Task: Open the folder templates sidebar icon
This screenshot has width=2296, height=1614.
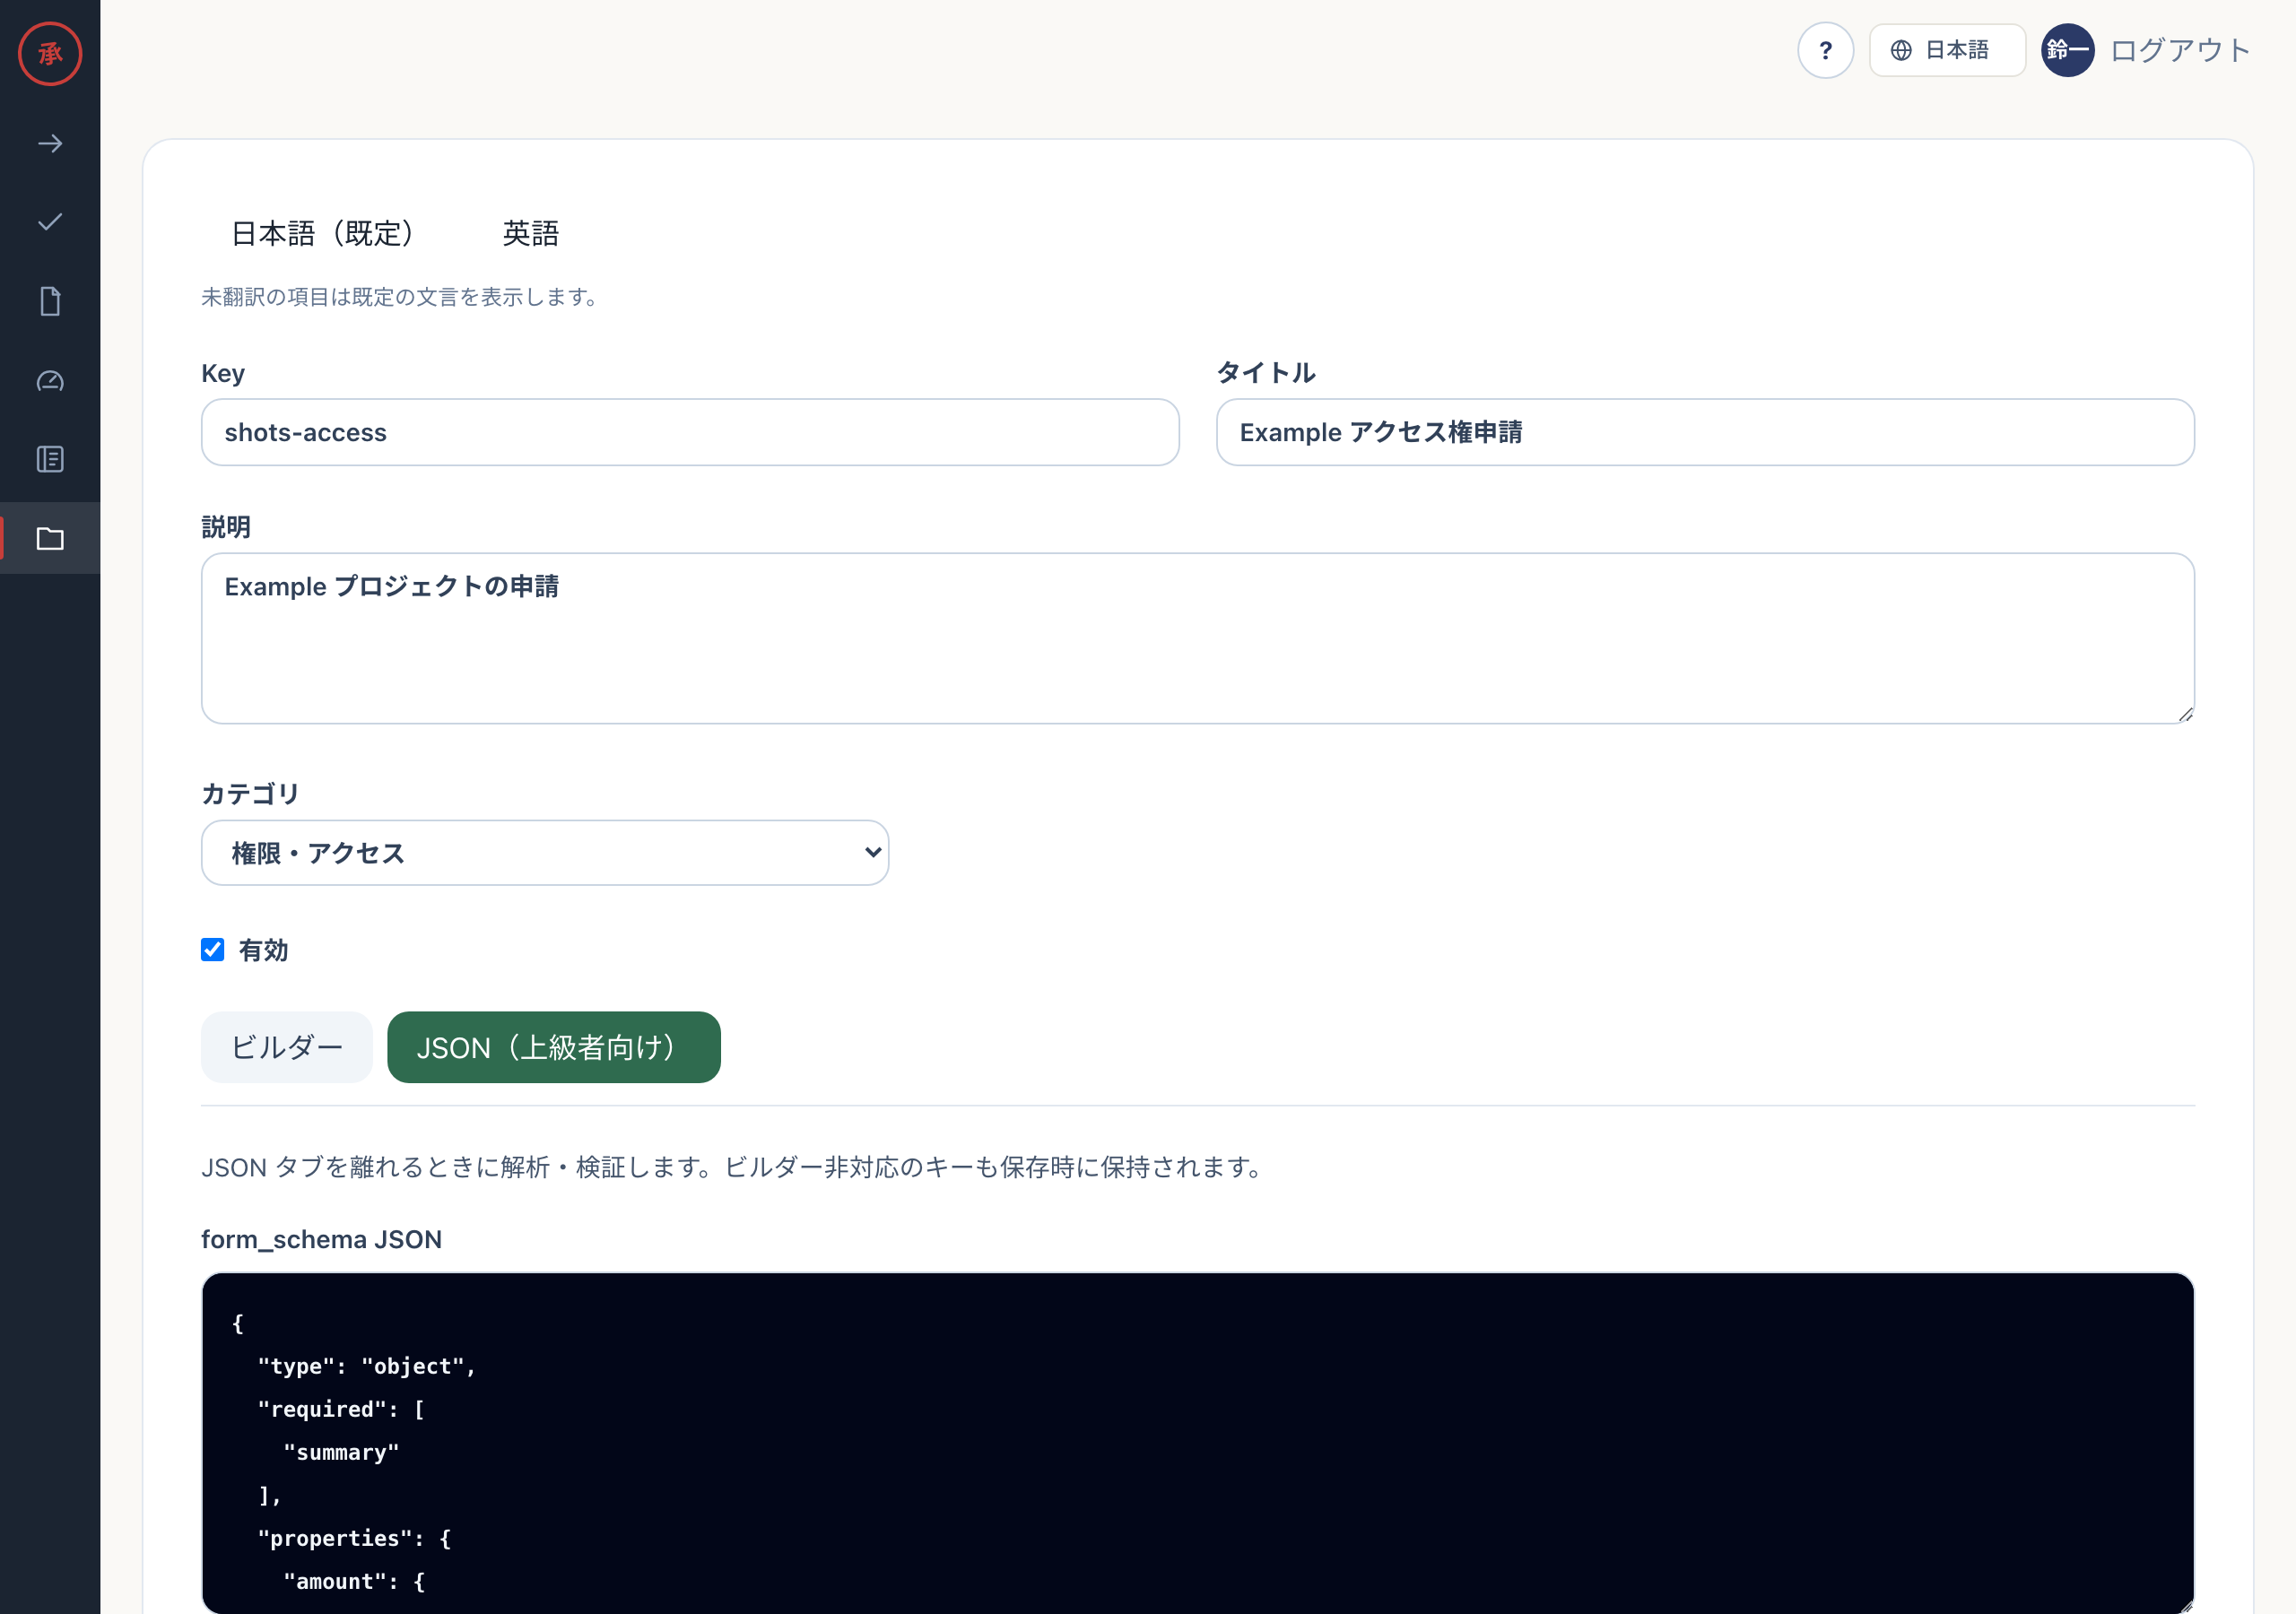Action: click(x=50, y=538)
